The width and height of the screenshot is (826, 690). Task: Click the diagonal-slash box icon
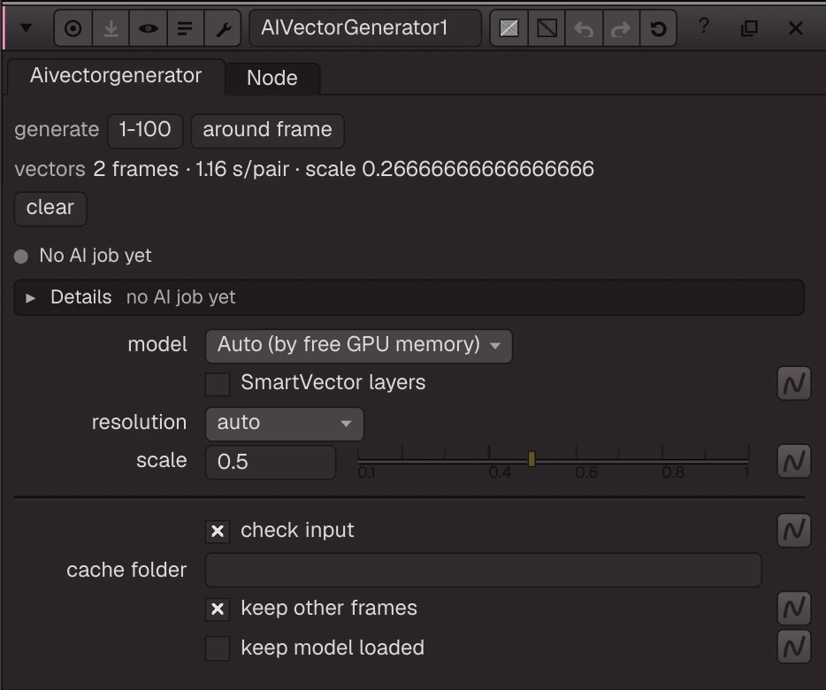[x=547, y=28]
